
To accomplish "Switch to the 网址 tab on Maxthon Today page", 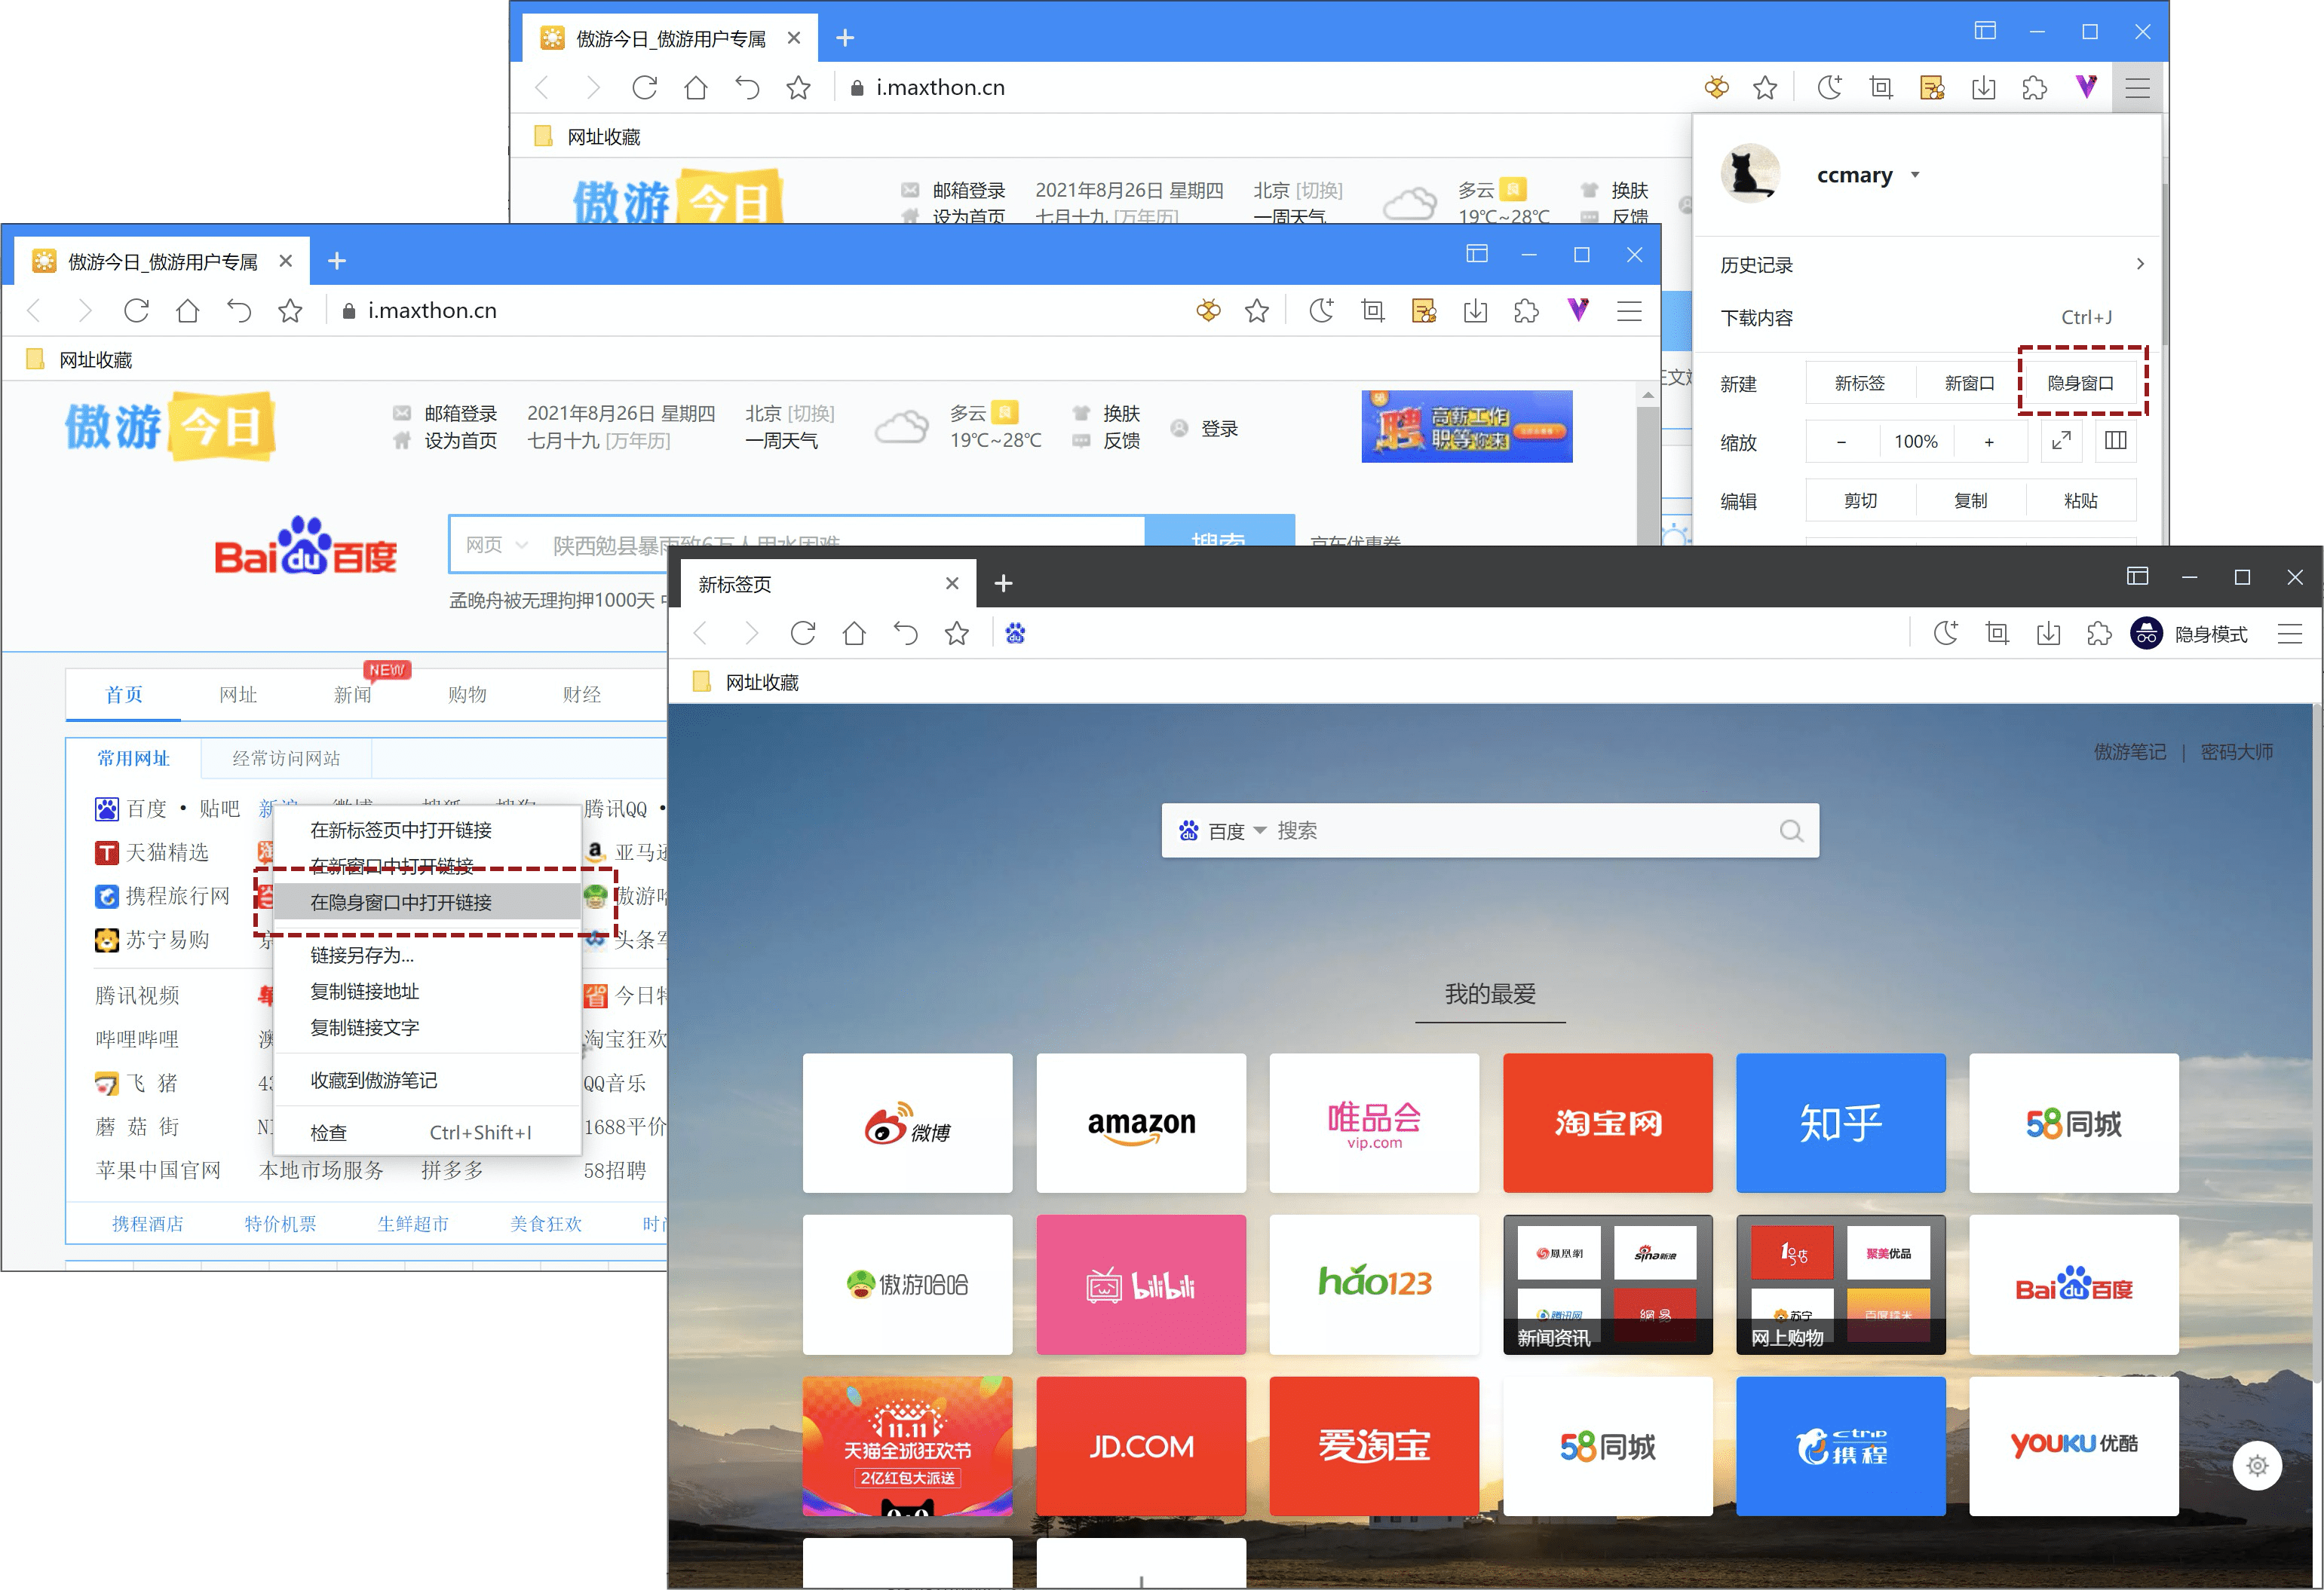I will coord(238,695).
